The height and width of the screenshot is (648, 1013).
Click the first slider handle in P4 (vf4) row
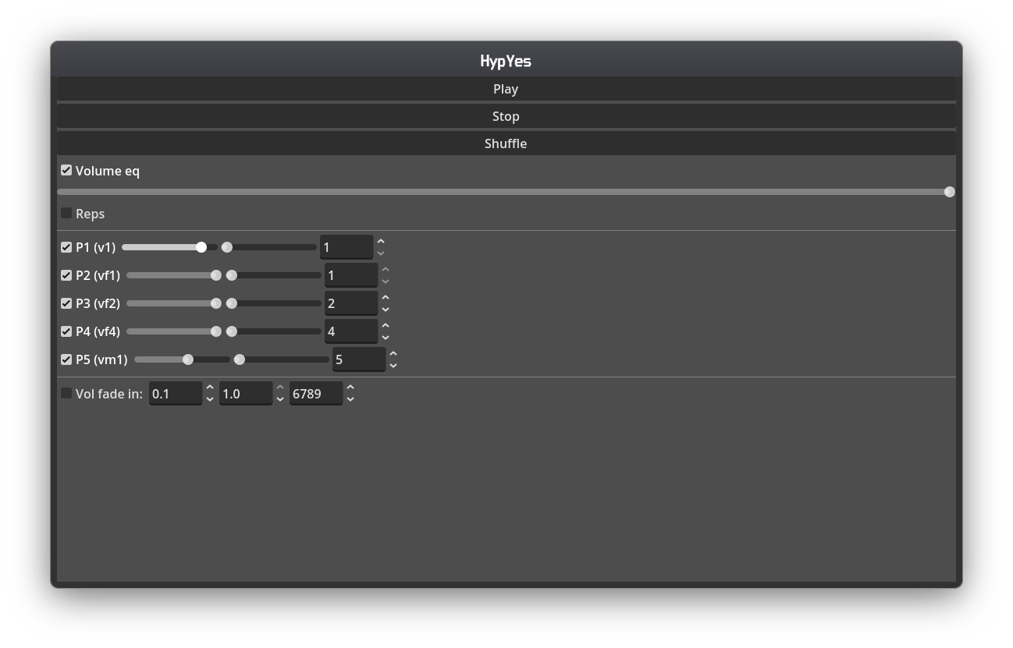(216, 331)
